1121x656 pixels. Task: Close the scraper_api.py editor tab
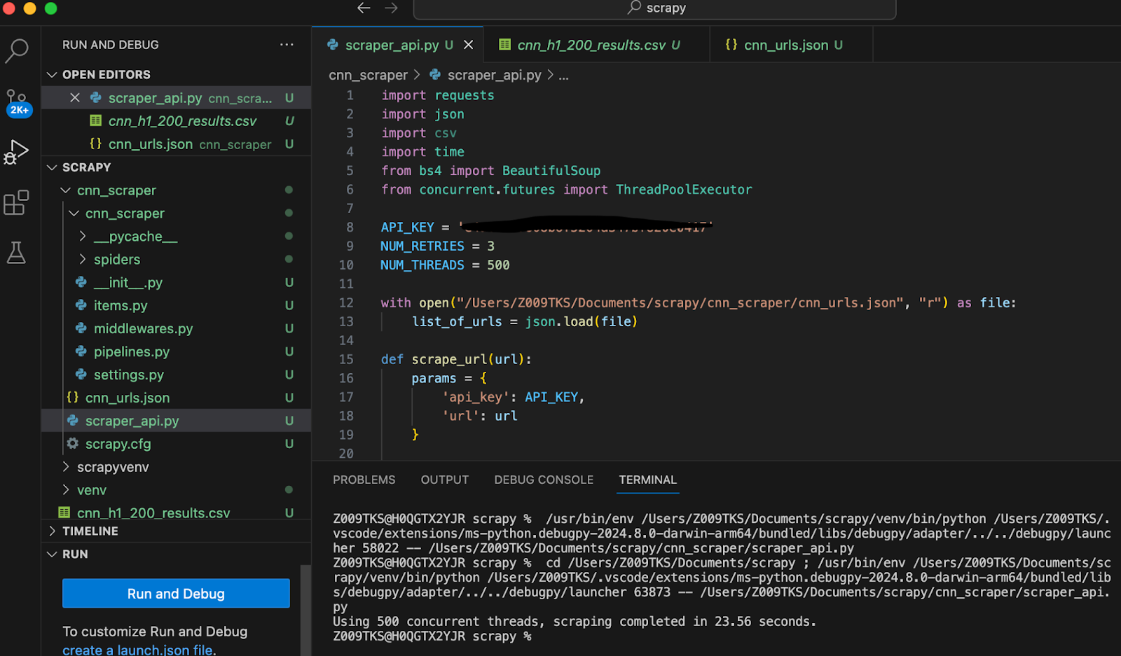[x=469, y=45]
